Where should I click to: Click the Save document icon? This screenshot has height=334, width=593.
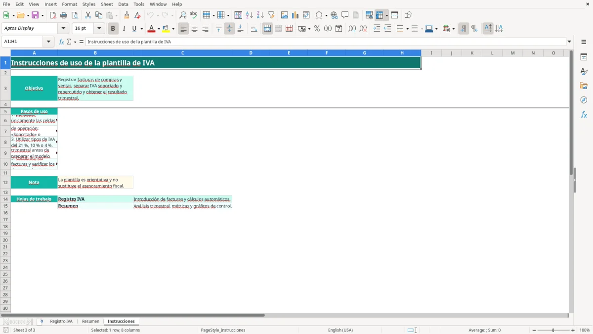pyautogui.click(x=35, y=15)
